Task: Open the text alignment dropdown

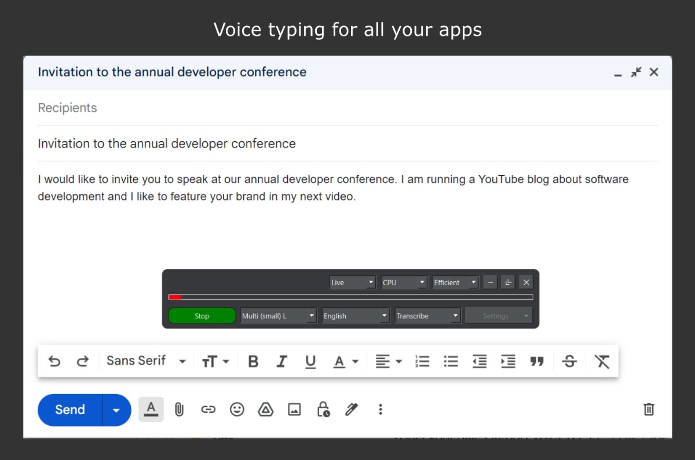Action: click(x=389, y=362)
